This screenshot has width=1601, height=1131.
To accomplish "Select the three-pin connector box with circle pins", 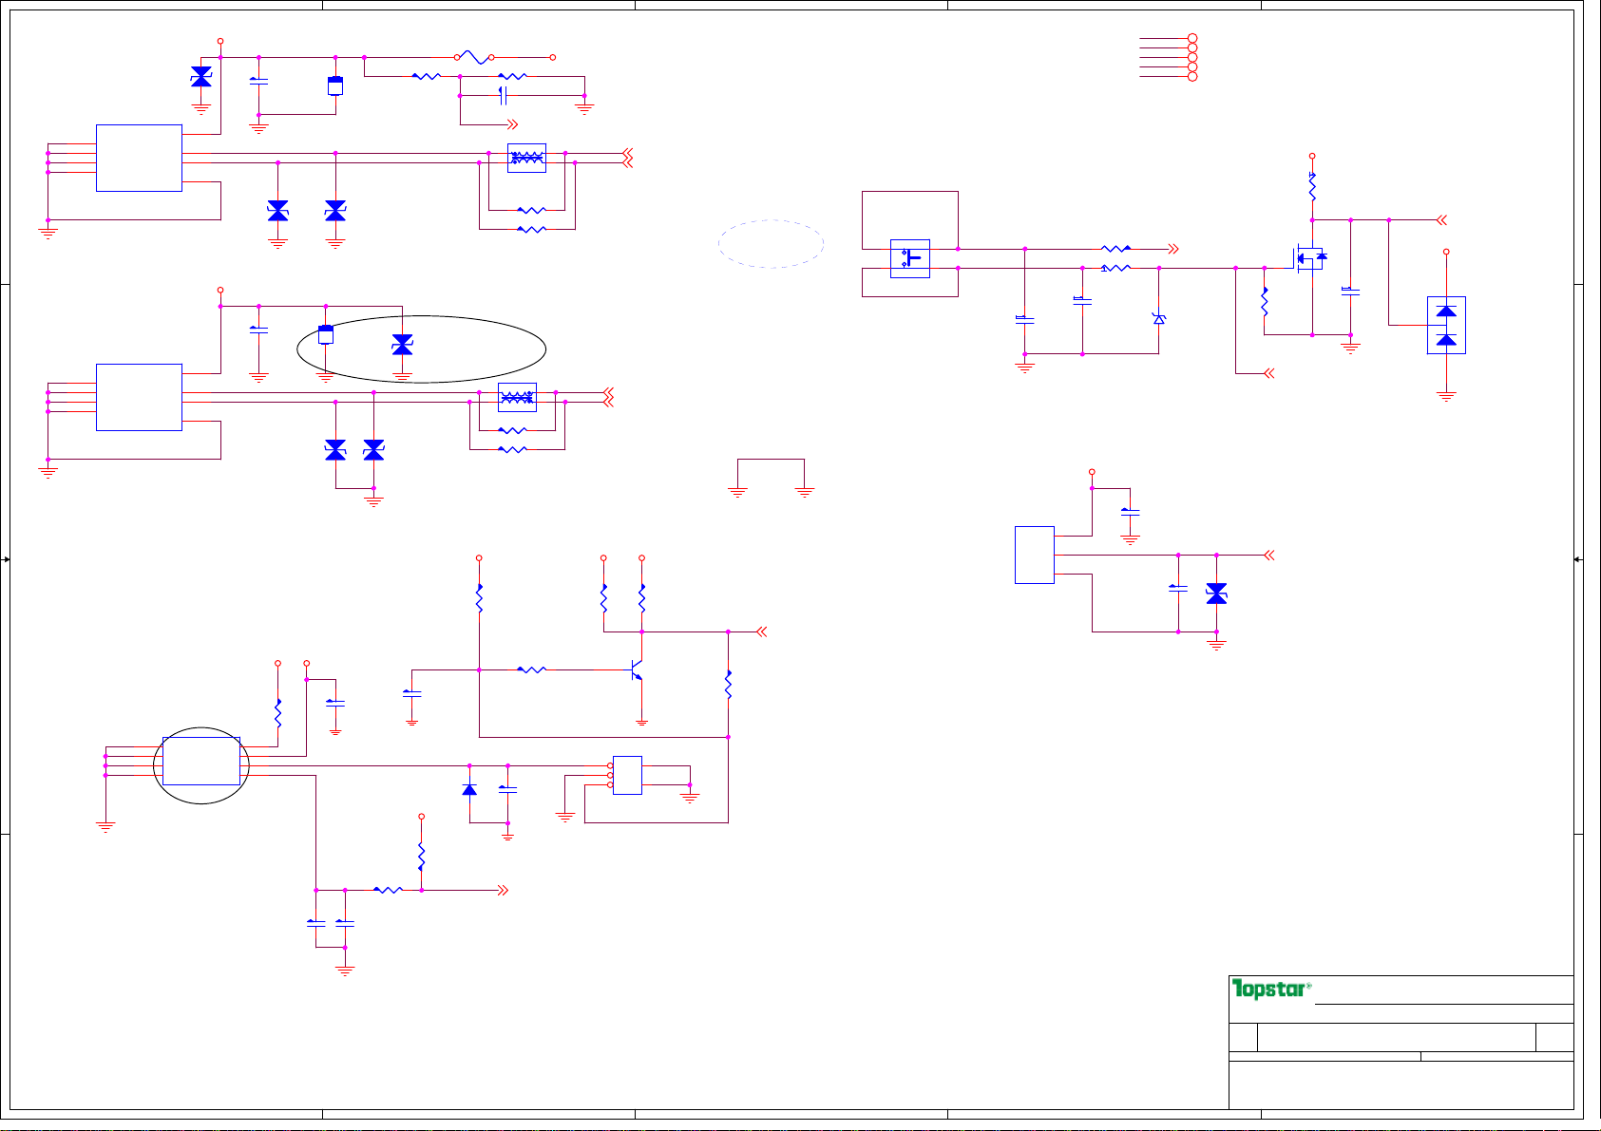I will click(626, 775).
